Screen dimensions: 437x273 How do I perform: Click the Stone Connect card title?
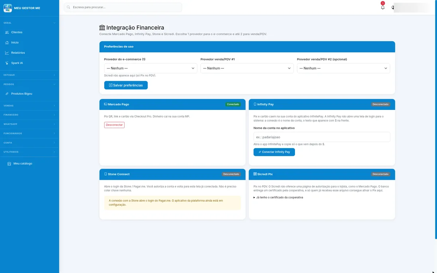[119, 174]
